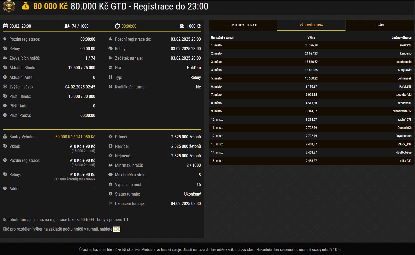The height and width of the screenshot is (255, 415).
Task: Click the players icon next to Min/max. hráčů
Action: click(x=110, y=165)
